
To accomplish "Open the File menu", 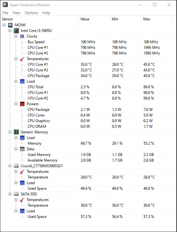I will (x=5, y=13).
